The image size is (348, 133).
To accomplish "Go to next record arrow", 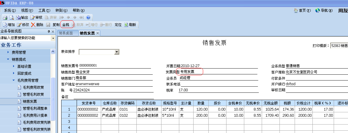I will click(x=75, y=17).
